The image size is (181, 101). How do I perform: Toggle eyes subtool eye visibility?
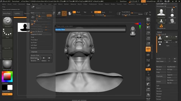[x=176, y=42]
